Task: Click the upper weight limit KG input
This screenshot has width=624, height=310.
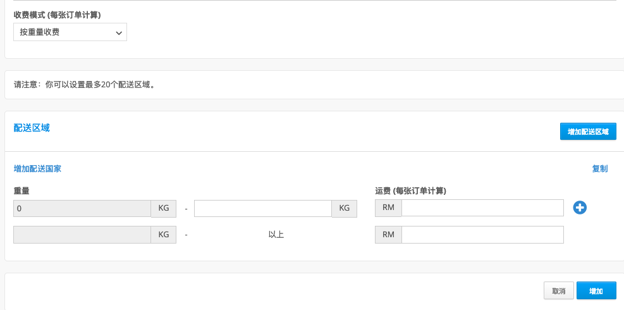Action: click(263, 208)
